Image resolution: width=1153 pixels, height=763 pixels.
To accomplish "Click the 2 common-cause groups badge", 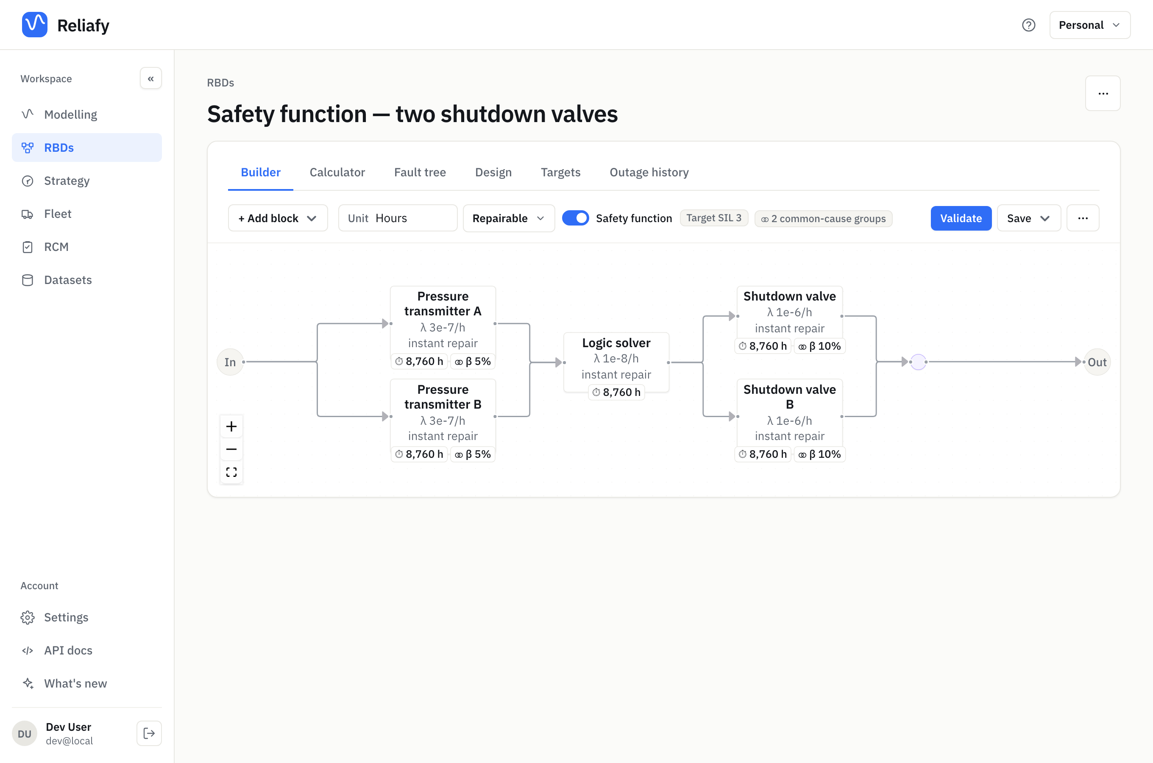I will 823,219.
